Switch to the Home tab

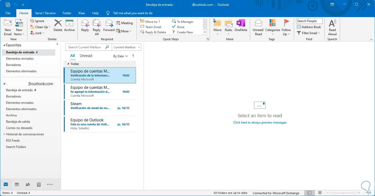(24, 13)
